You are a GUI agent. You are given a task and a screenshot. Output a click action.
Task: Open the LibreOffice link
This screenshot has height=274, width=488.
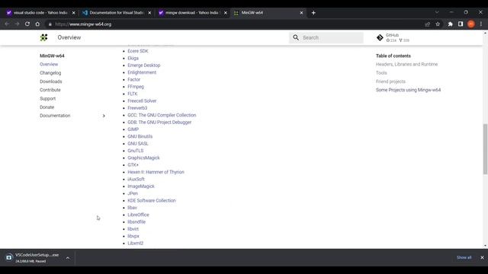click(138, 215)
